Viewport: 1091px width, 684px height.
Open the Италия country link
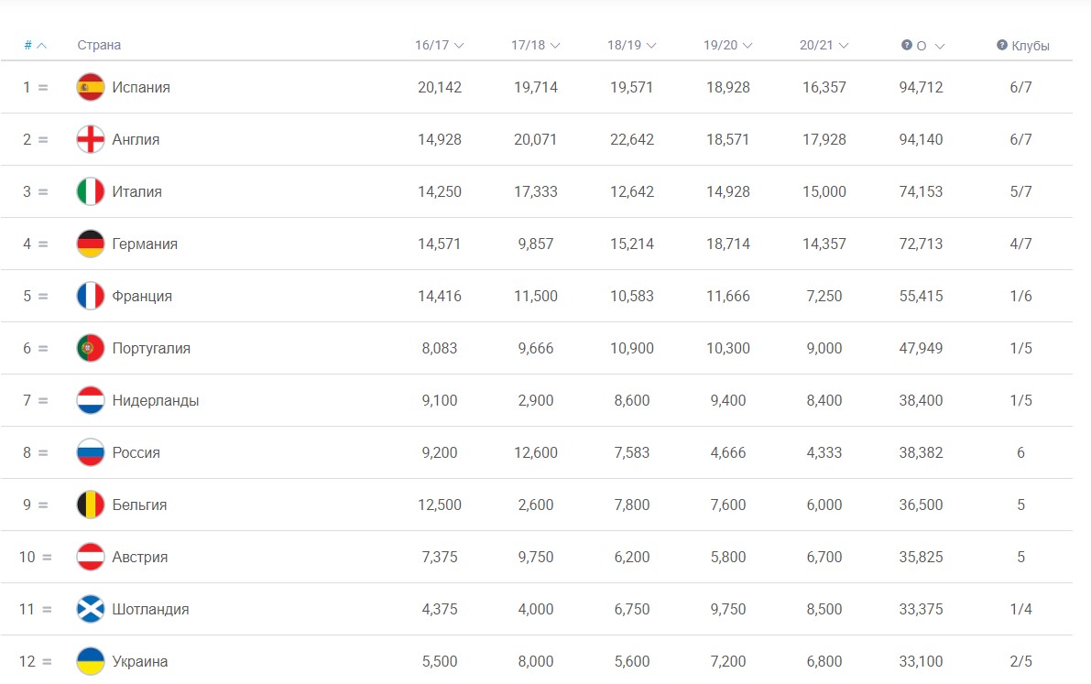tap(136, 191)
